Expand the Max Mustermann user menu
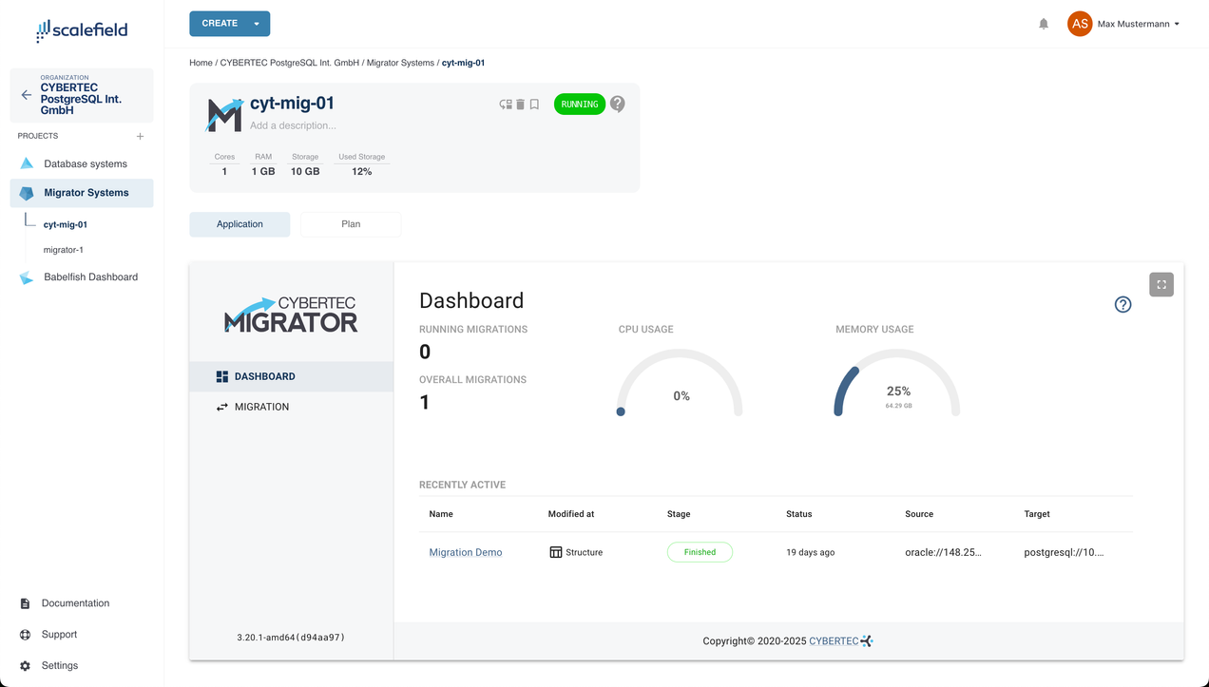1209x687 pixels. (x=1177, y=24)
